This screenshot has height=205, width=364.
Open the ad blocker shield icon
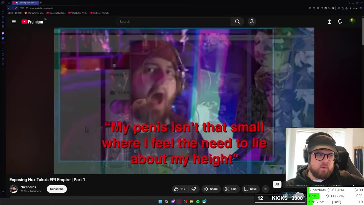(x=325, y=8)
